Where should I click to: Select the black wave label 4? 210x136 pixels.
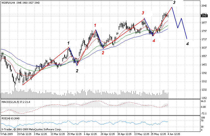pyautogui.click(x=188, y=44)
